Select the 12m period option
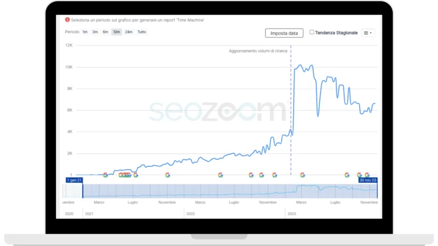Screen dimensions: 438x246 click(x=116, y=32)
